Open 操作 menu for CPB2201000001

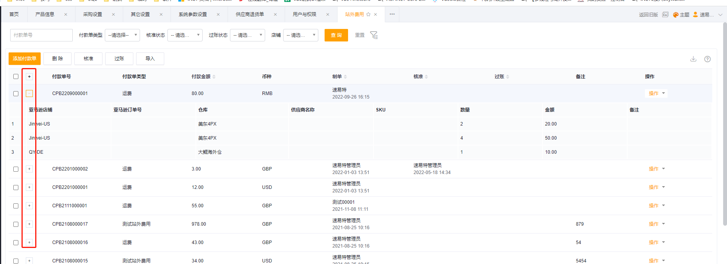click(656, 187)
